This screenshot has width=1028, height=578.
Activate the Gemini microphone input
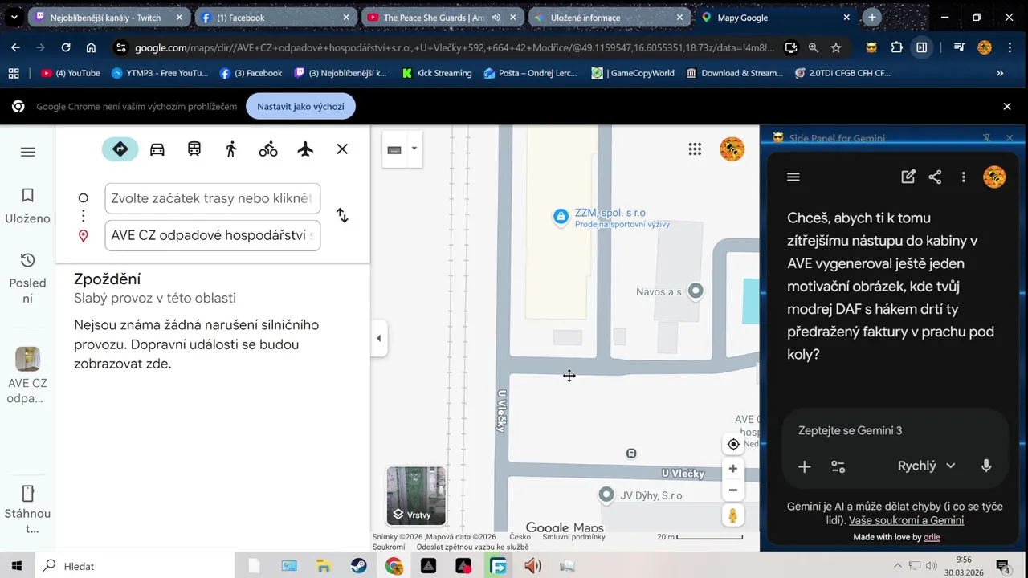[x=986, y=466]
